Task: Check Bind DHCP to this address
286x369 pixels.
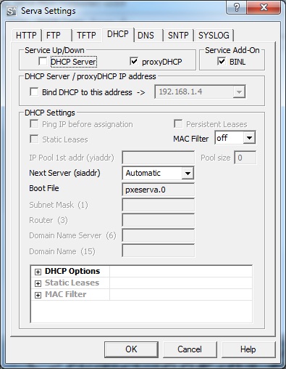Action: [34, 92]
